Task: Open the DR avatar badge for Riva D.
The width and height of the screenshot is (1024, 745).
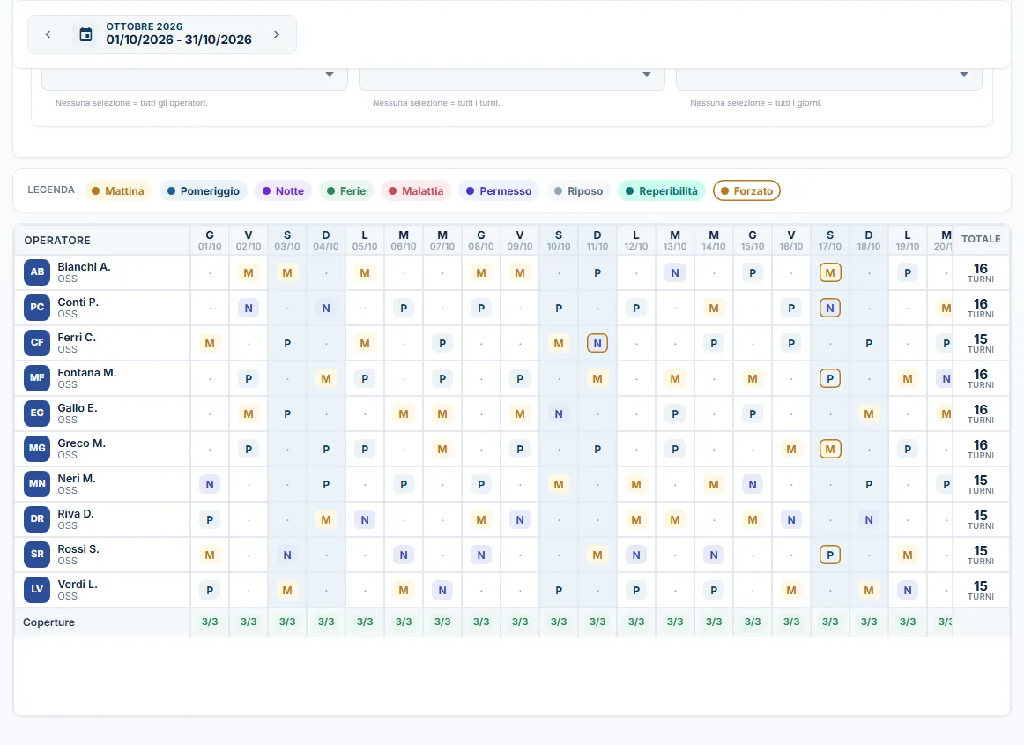Action: 37,519
